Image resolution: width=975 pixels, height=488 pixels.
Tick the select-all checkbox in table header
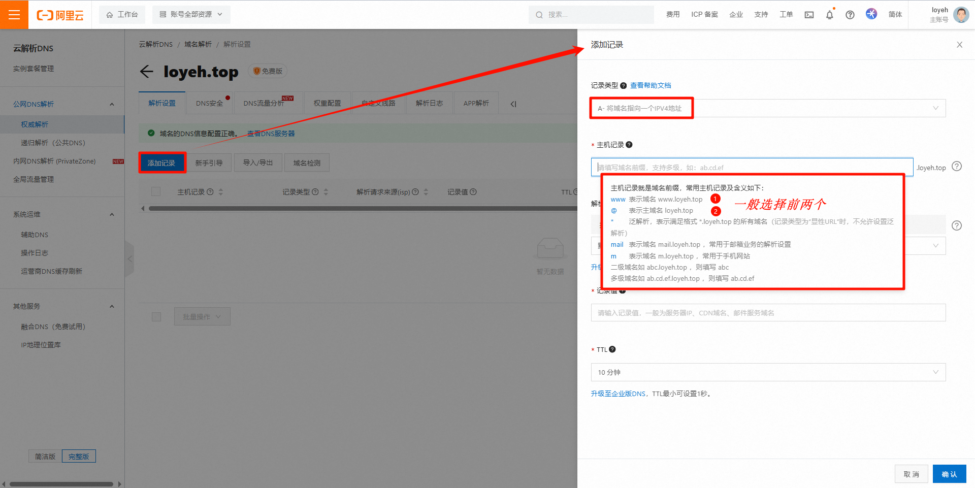tap(156, 191)
